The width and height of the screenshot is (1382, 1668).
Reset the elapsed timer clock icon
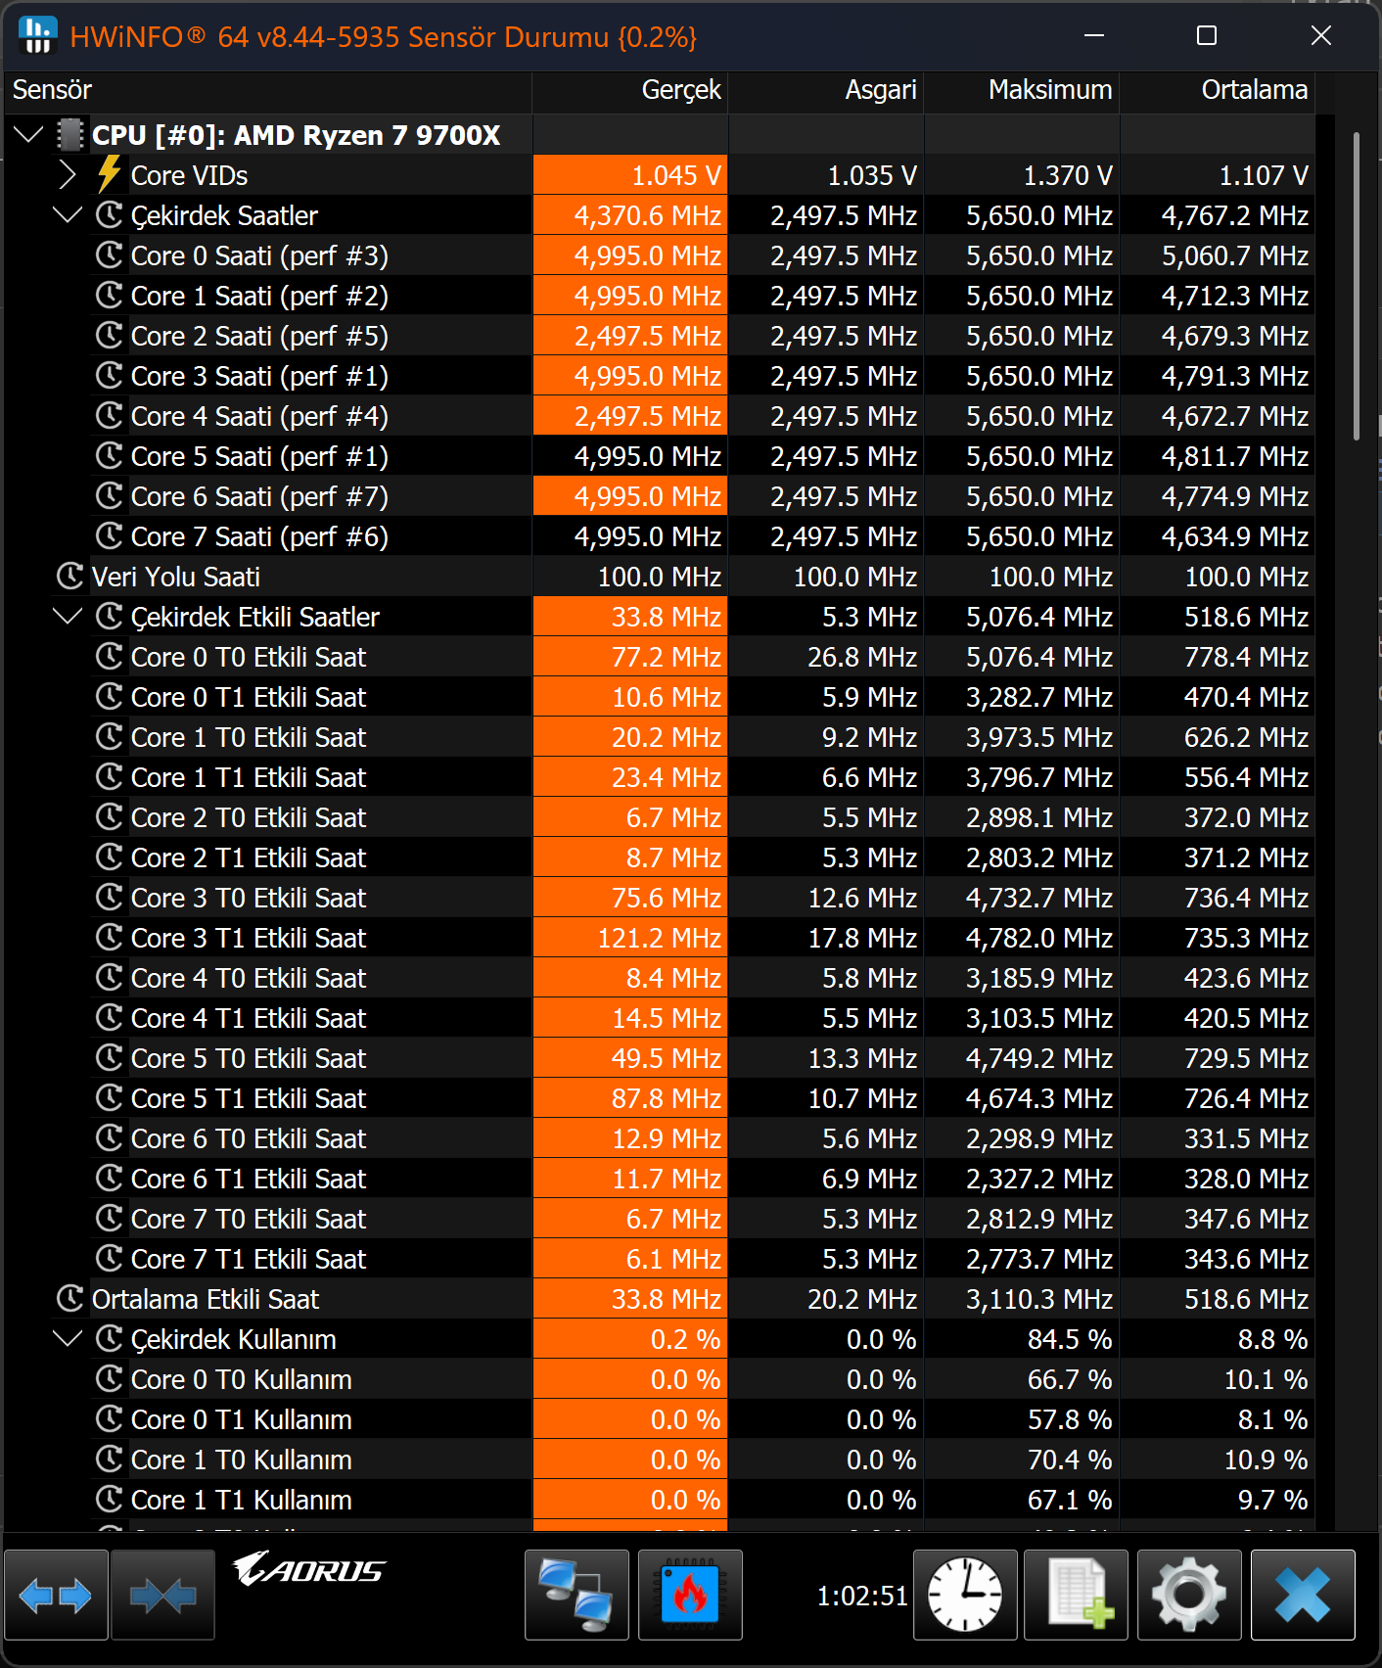[x=965, y=1596]
